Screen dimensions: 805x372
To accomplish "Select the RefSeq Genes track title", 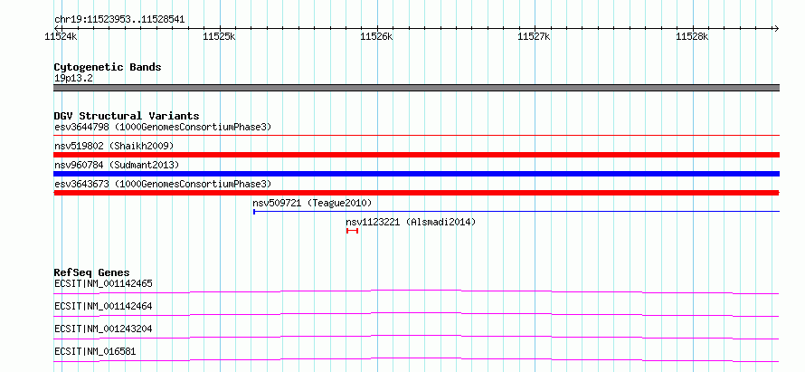I will (92, 272).
